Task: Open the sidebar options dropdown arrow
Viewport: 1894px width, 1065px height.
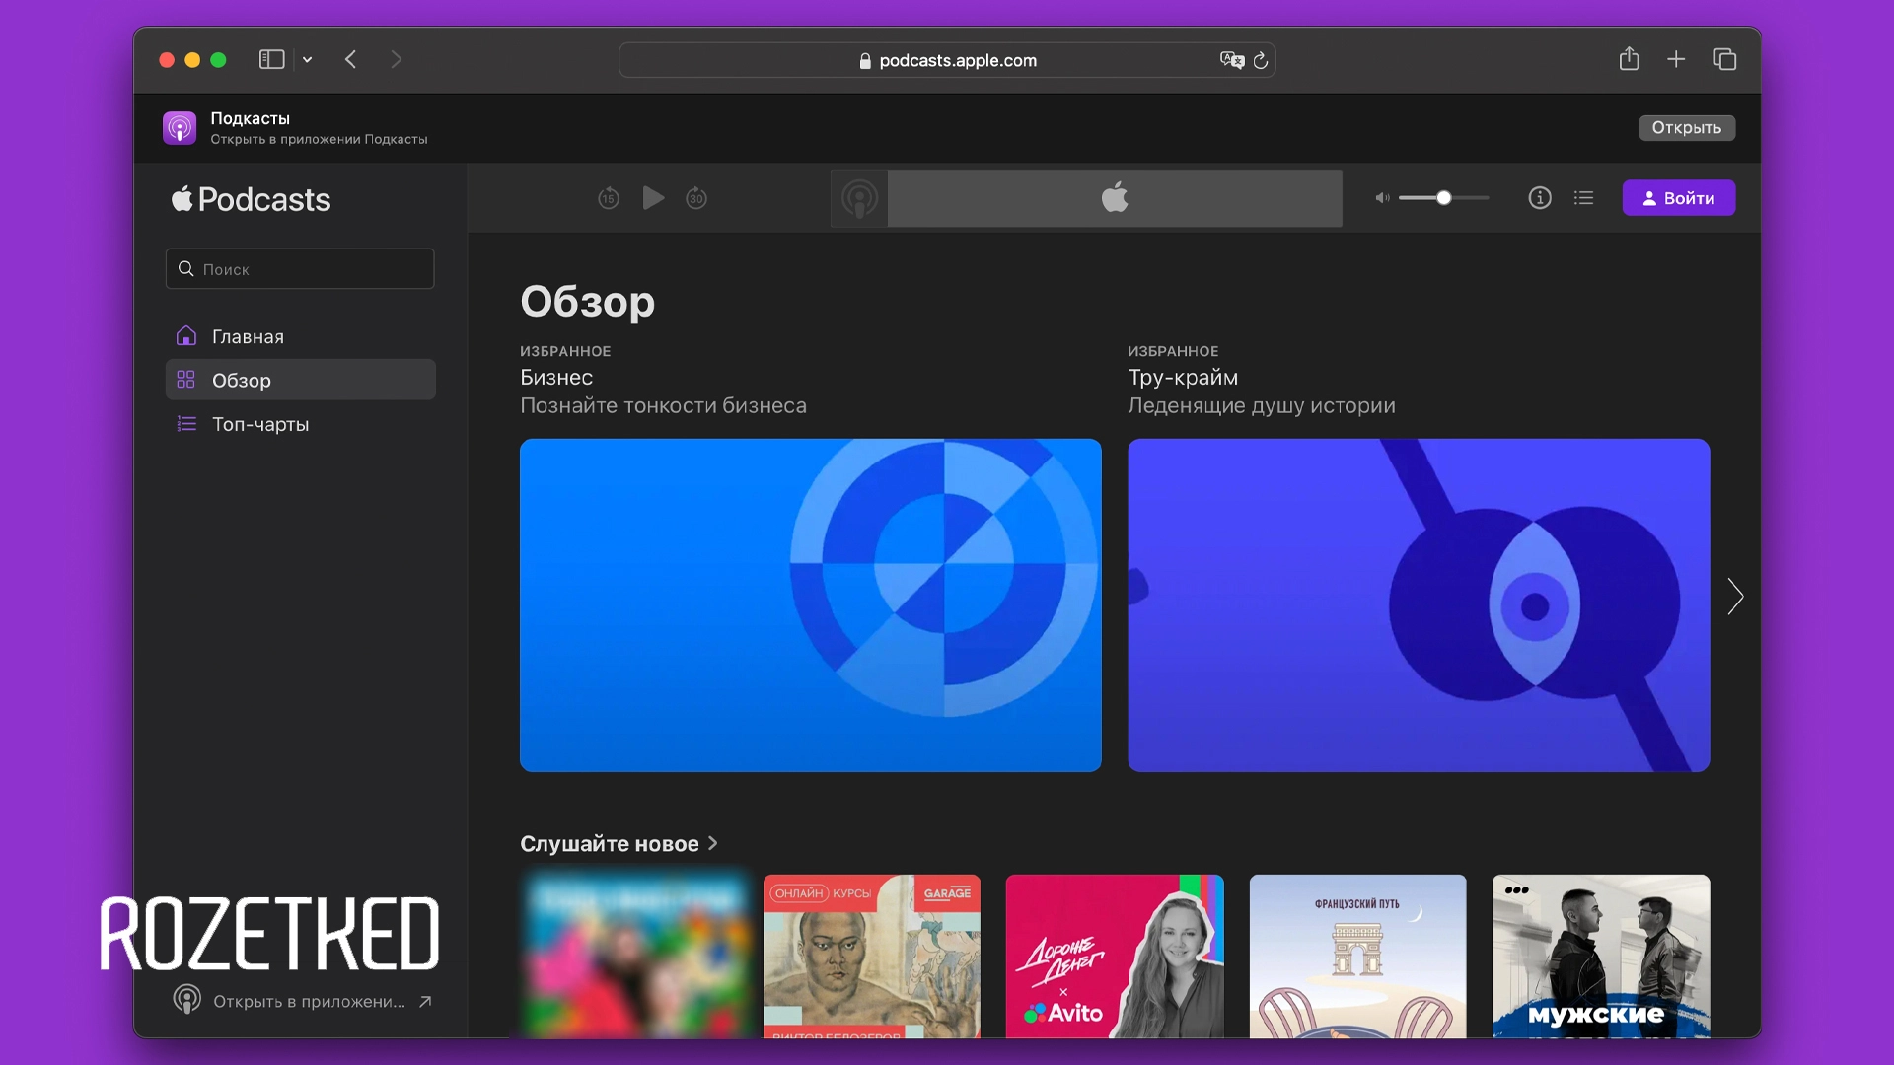Action: pos(308,60)
